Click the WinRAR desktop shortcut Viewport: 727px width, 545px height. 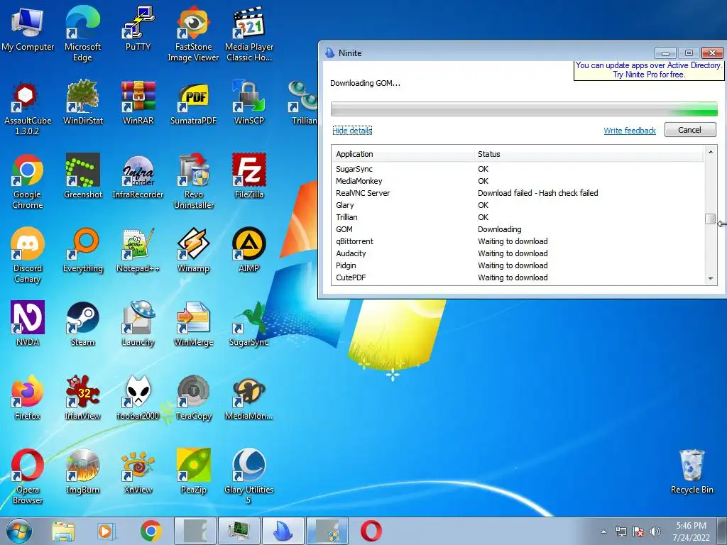pos(138,102)
